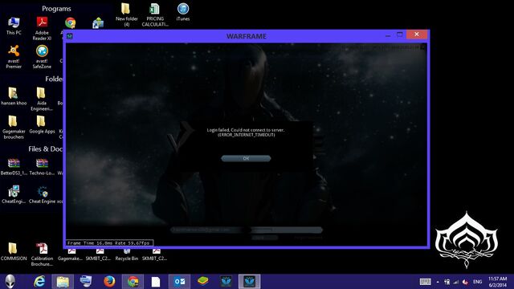This screenshot has height=289, width=514.
Task: Open the New folder (4) icon
Action: click(x=126, y=14)
